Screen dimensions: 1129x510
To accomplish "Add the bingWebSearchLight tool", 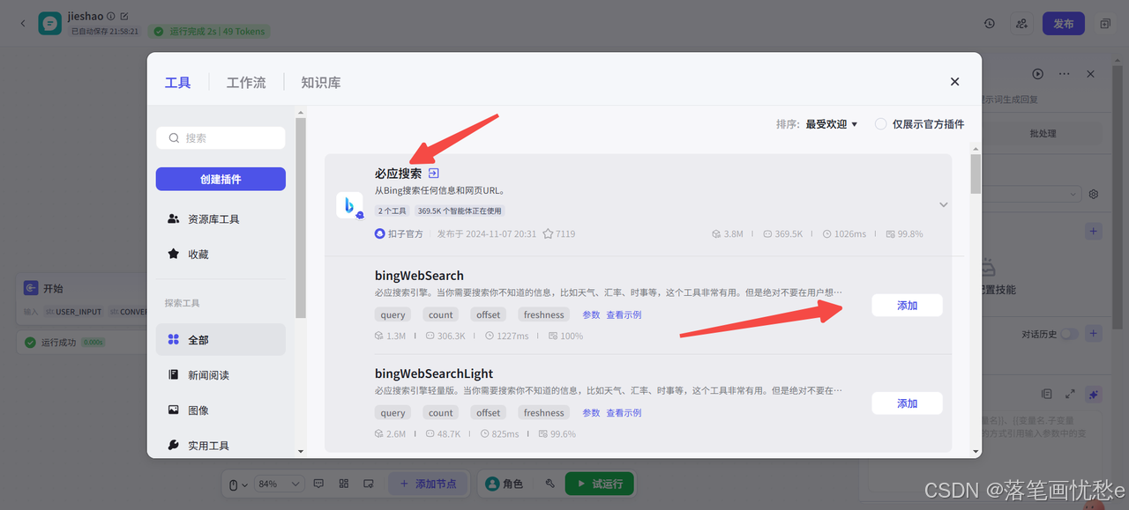I will pyautogui.click(x=907, y=403).
